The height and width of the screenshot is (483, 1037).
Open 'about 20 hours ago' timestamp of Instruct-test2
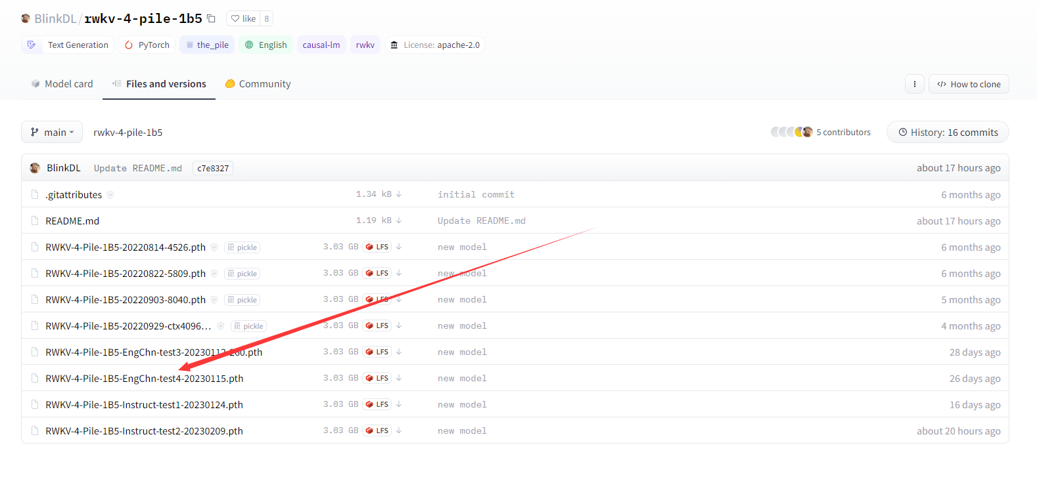(x=959, y=430)
